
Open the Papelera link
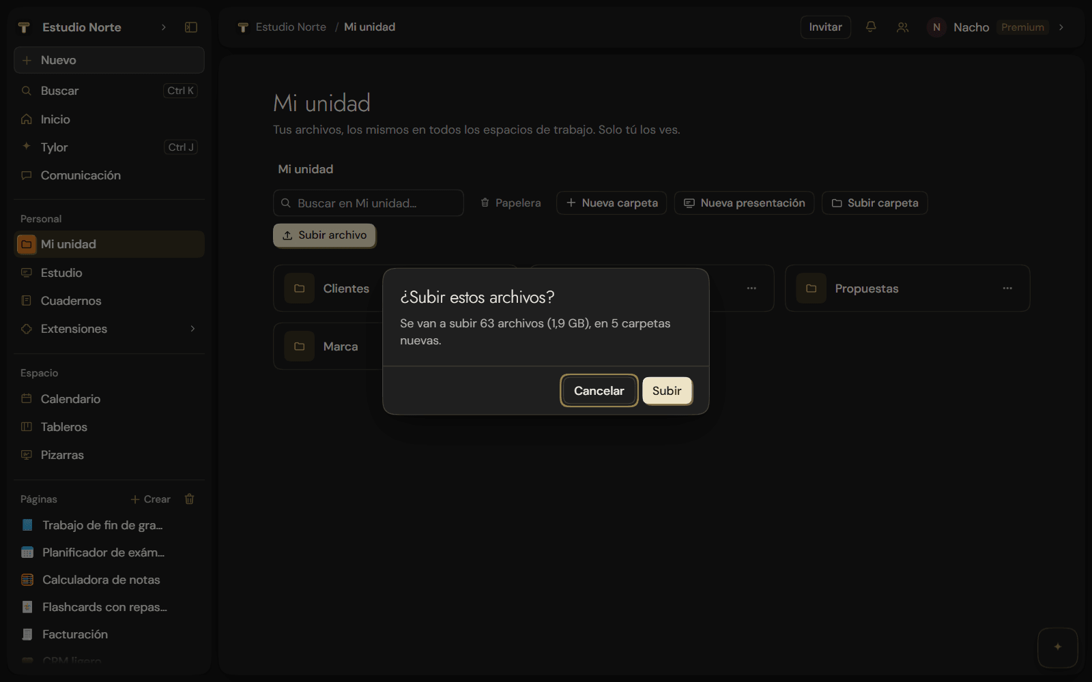coord(511,203)
